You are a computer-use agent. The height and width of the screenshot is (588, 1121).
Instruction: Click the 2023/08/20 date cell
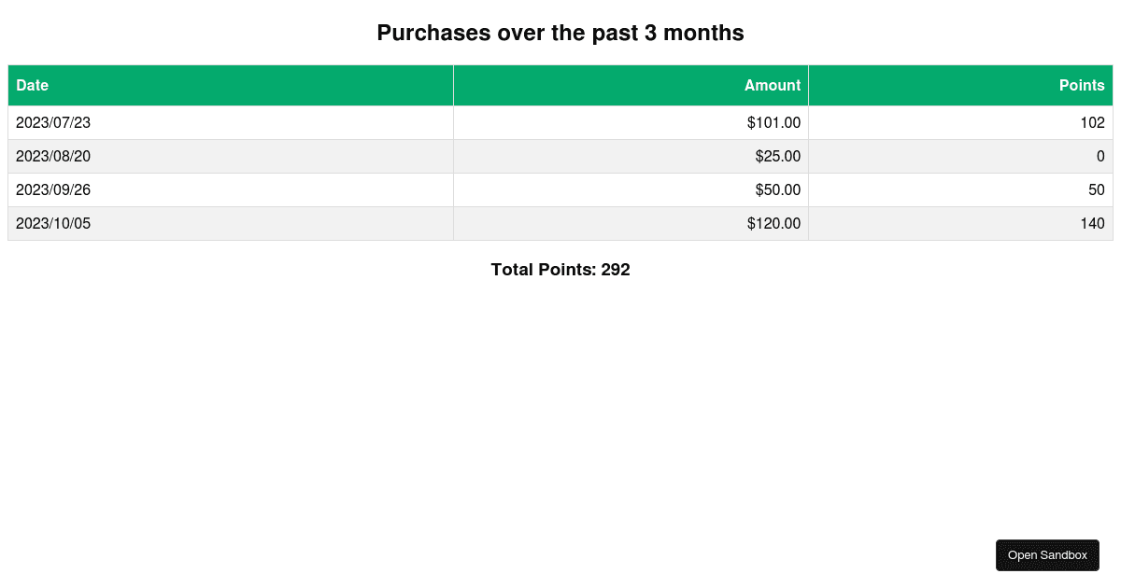point(231,156)
